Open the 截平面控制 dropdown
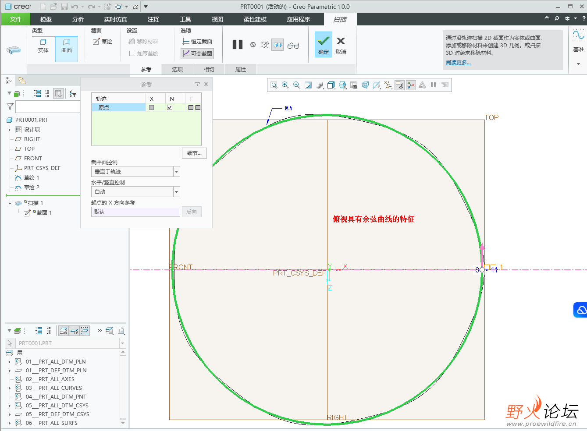Image resolution: width=587 pixels, height=431 pixels. 177,172
